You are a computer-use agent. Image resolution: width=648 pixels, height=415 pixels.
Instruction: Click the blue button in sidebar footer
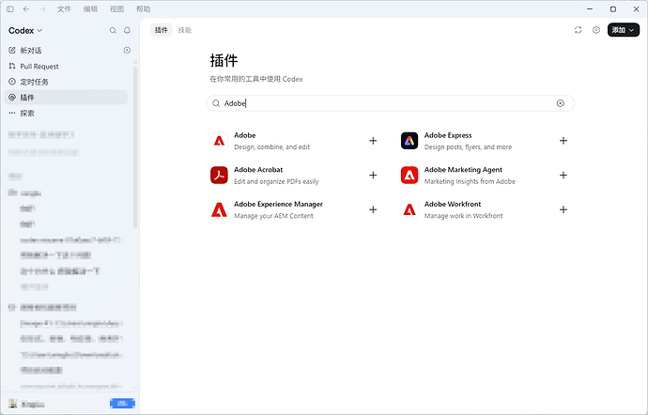122,404
